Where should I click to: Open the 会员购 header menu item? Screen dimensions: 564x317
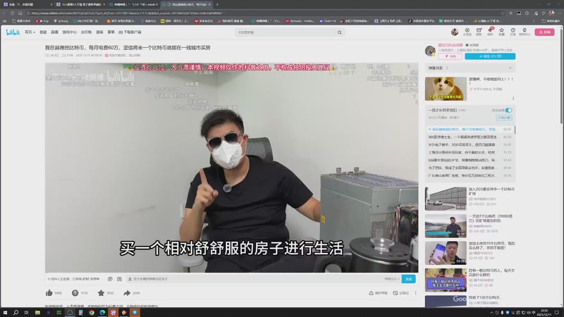tap(86, 32)
